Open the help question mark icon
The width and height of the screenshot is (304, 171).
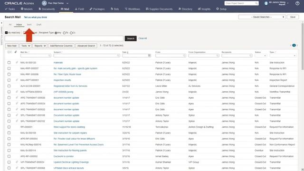click(x=297, y=3)
